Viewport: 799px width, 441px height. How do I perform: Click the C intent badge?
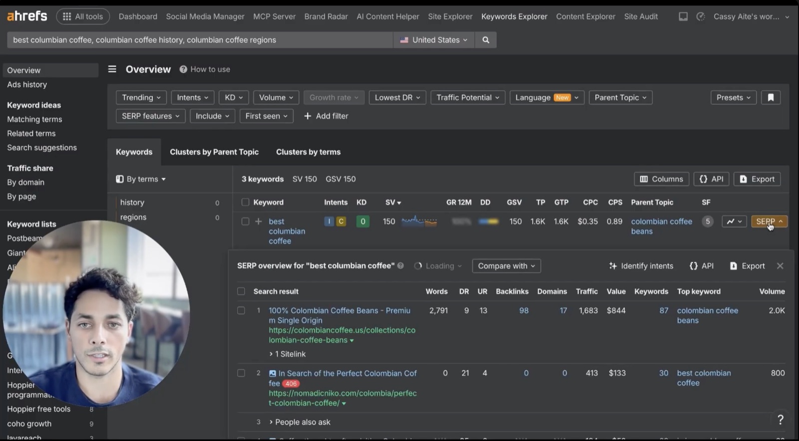[x=341, y=221]
